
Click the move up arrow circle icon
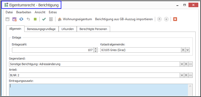click(x=159, y=19)
